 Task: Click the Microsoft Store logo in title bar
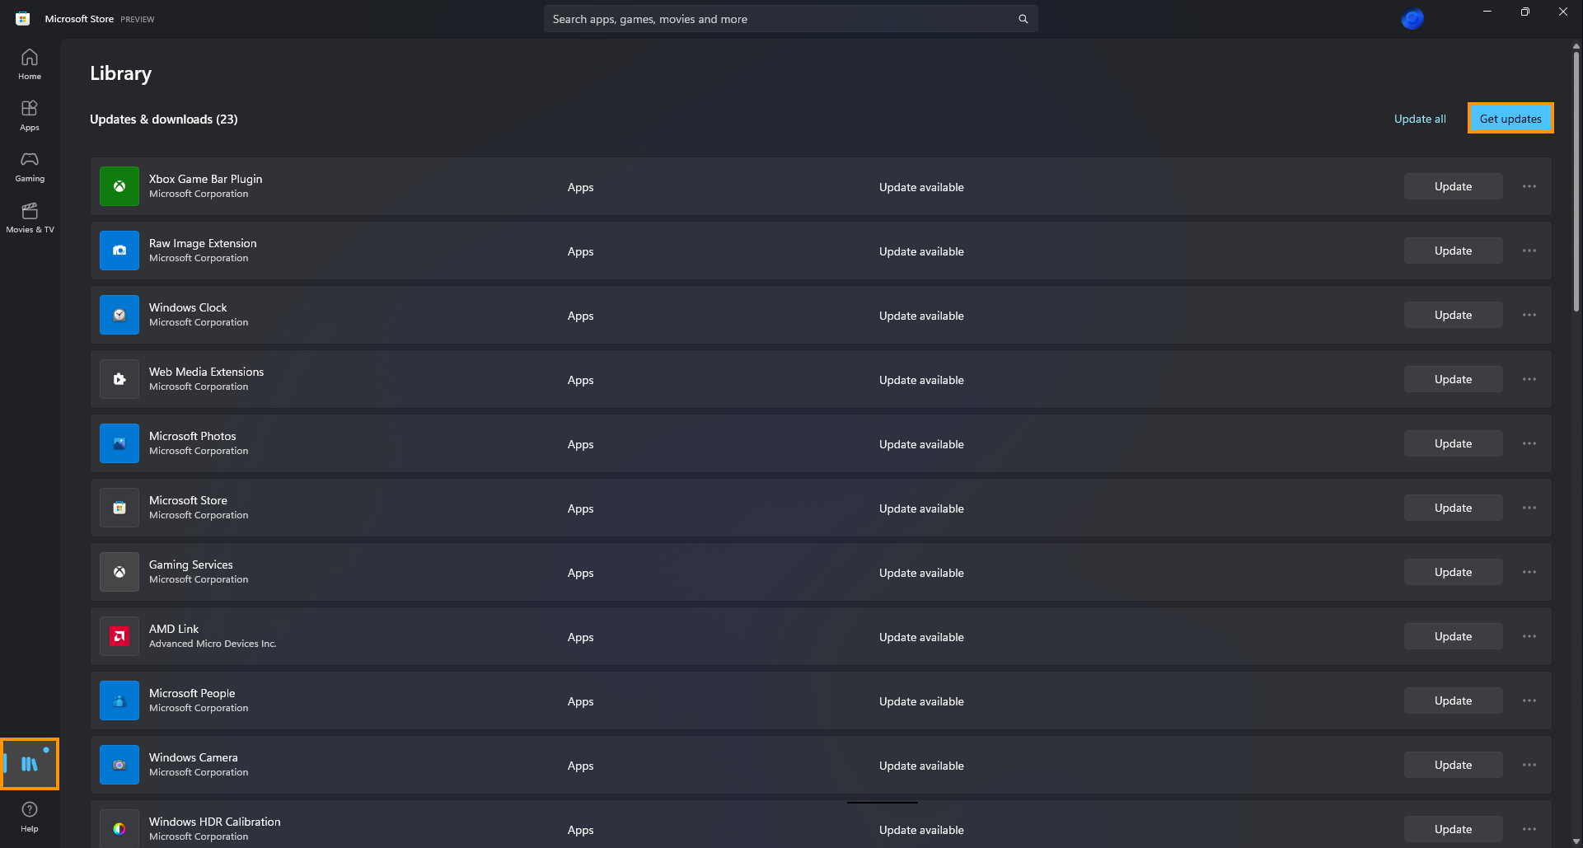click(23, 18)
